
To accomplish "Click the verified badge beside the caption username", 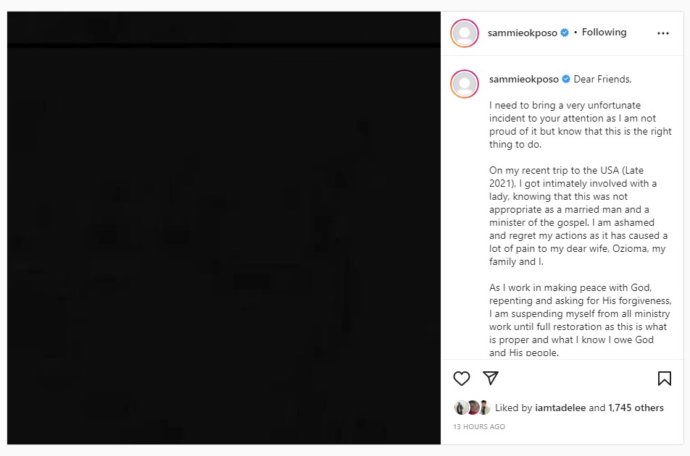I will 566,79.
